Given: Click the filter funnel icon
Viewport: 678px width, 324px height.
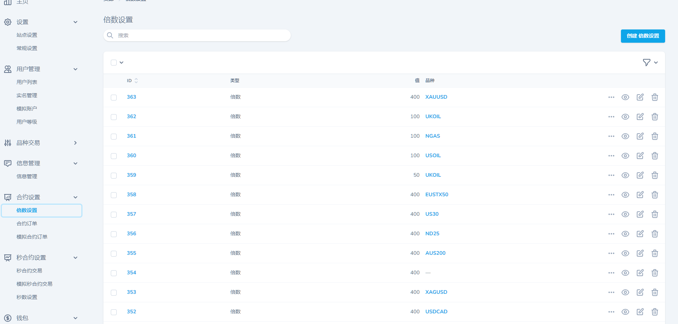Looking at the screenshot, I should tap(646, 63).
